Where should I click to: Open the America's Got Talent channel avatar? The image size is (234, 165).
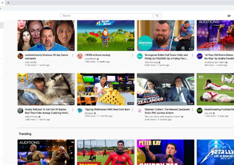[200, 56]
